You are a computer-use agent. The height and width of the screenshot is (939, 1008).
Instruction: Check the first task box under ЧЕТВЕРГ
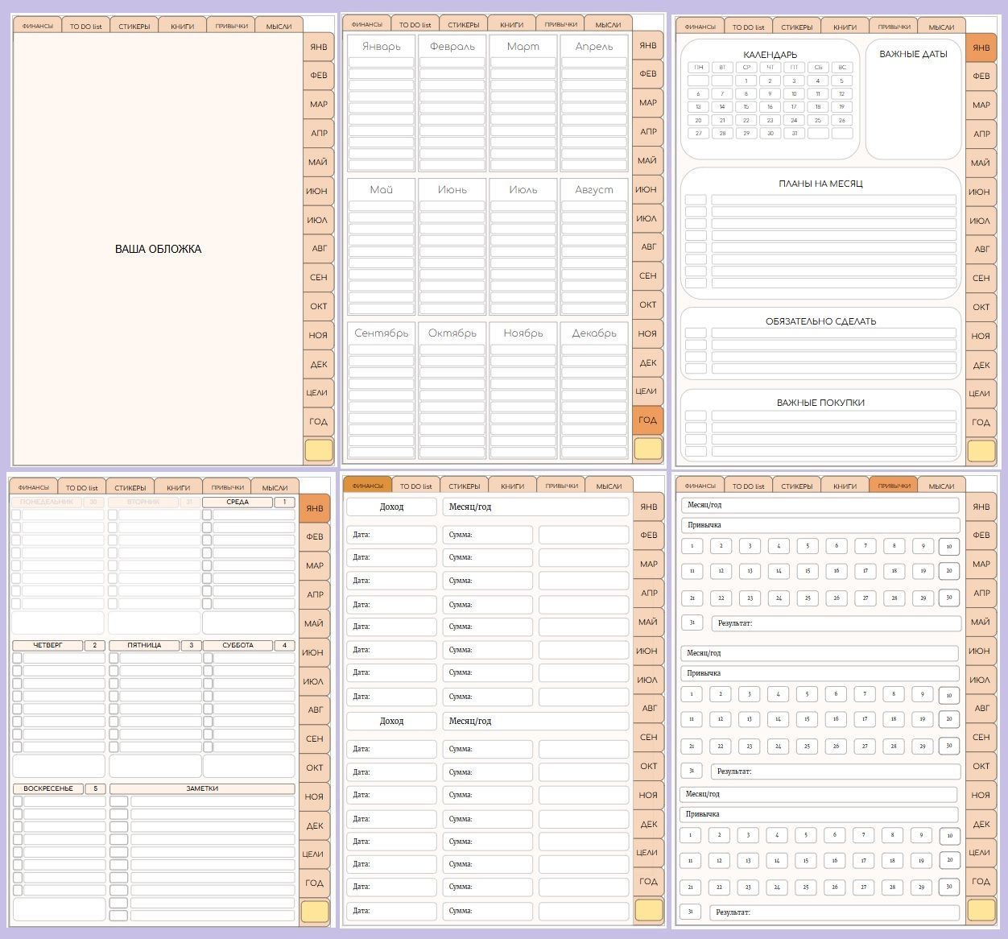(x=17, y=658)
